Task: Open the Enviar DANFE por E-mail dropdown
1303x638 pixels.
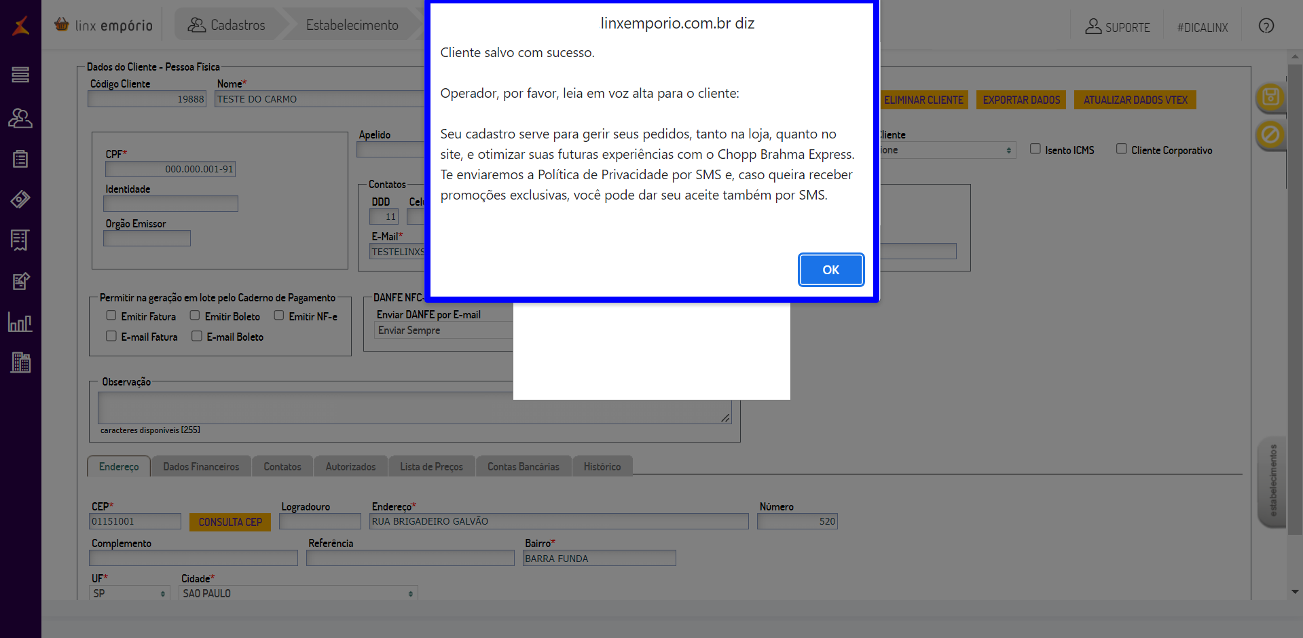Action: (444, 331)
